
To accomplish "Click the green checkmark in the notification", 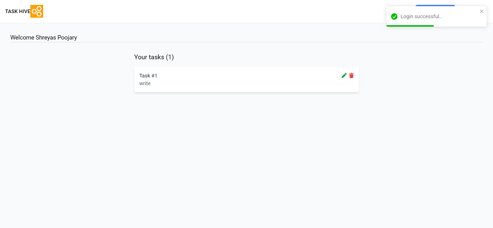I will point(394,16).
